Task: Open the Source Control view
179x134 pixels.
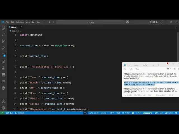Action: pos(3,41)
